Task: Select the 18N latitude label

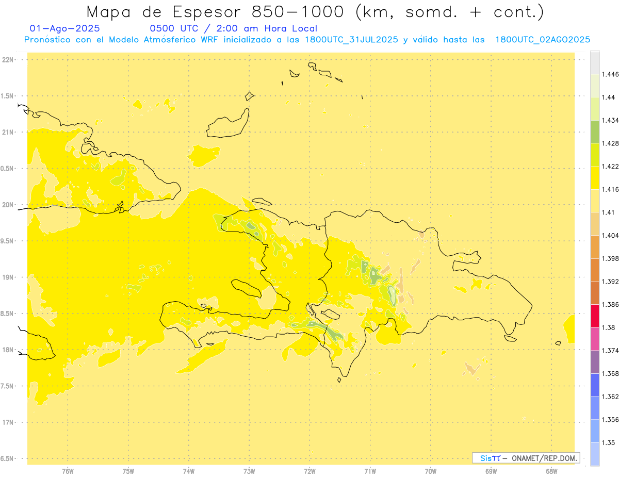Action: (x=8, y=350)
